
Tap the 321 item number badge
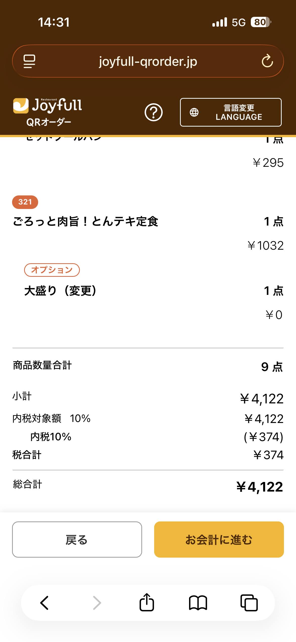(x=25, y=202)
